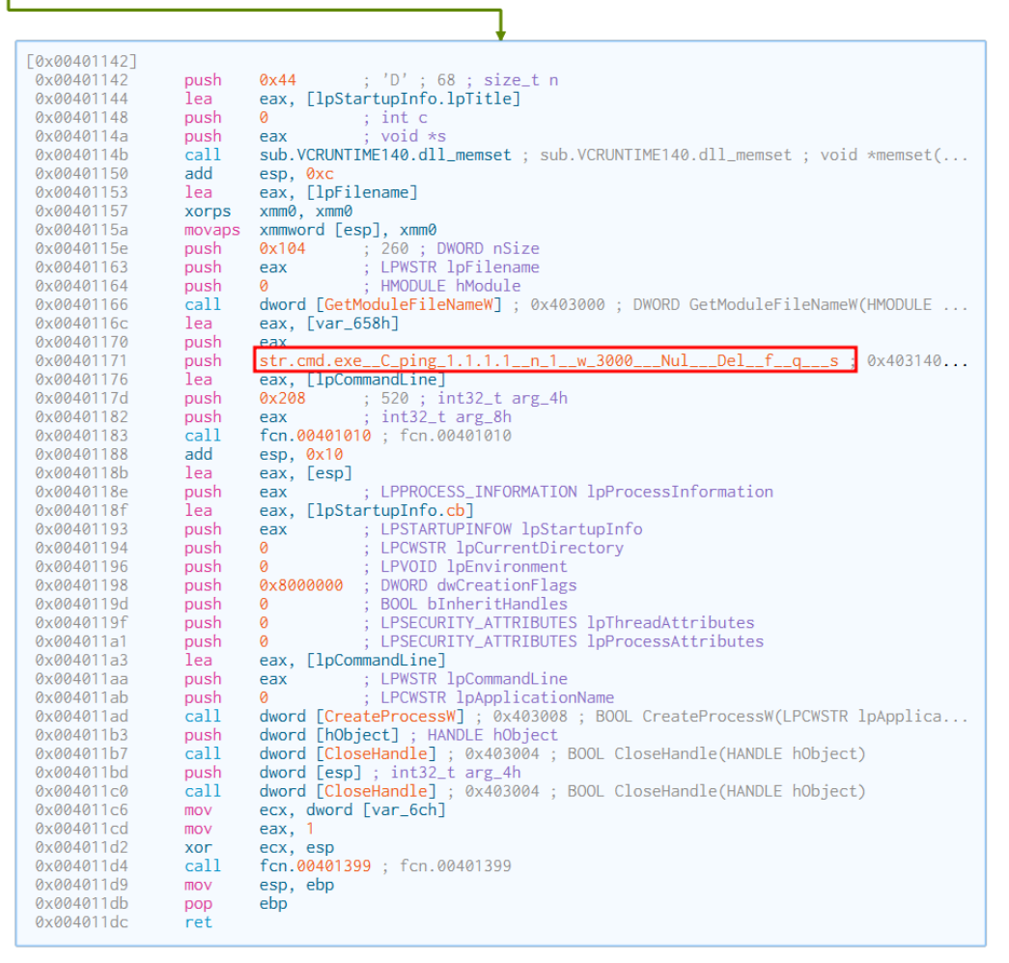Screen dimensions: 1009x963
Task: Click the sub.VCRUNTIME140.dll_memset call target
Action: click(385, 155)
